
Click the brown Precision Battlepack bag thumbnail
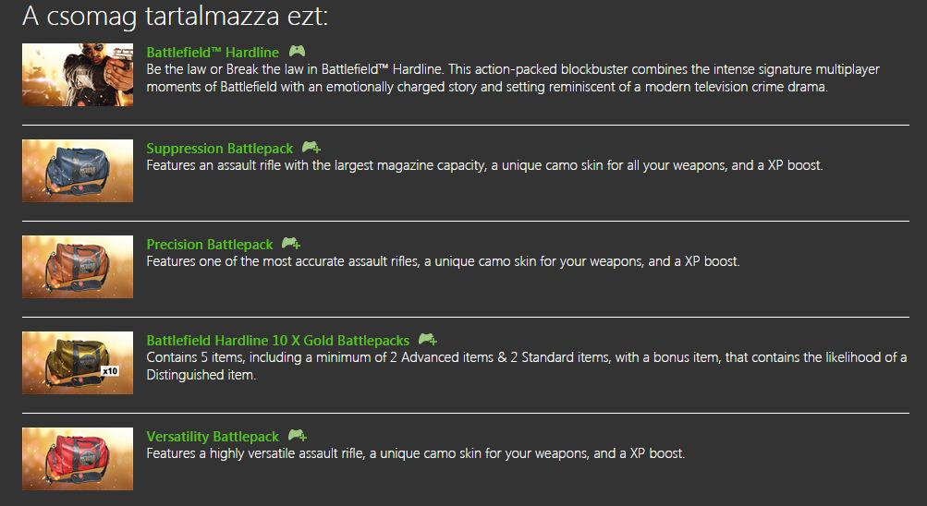point(78,267)
